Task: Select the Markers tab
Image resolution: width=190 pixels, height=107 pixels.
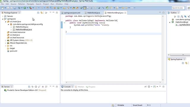Action: (80, 87)
